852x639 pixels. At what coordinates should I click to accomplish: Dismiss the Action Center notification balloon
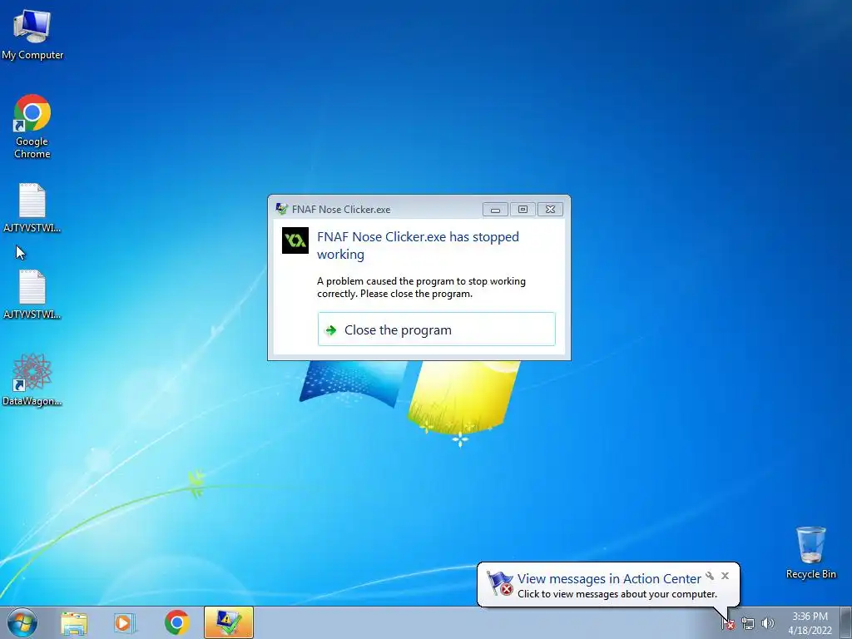725,576
